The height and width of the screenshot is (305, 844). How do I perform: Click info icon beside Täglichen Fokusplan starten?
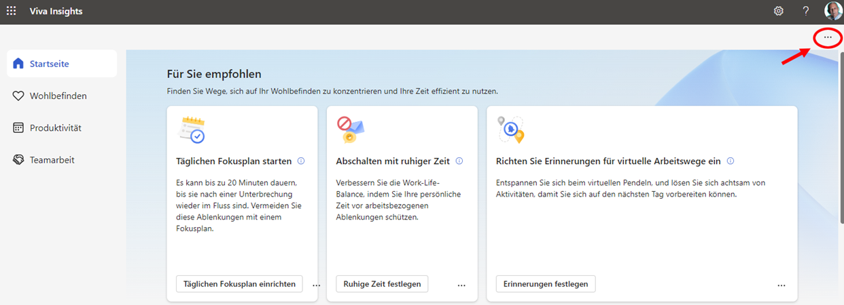[x=301, y=161]
